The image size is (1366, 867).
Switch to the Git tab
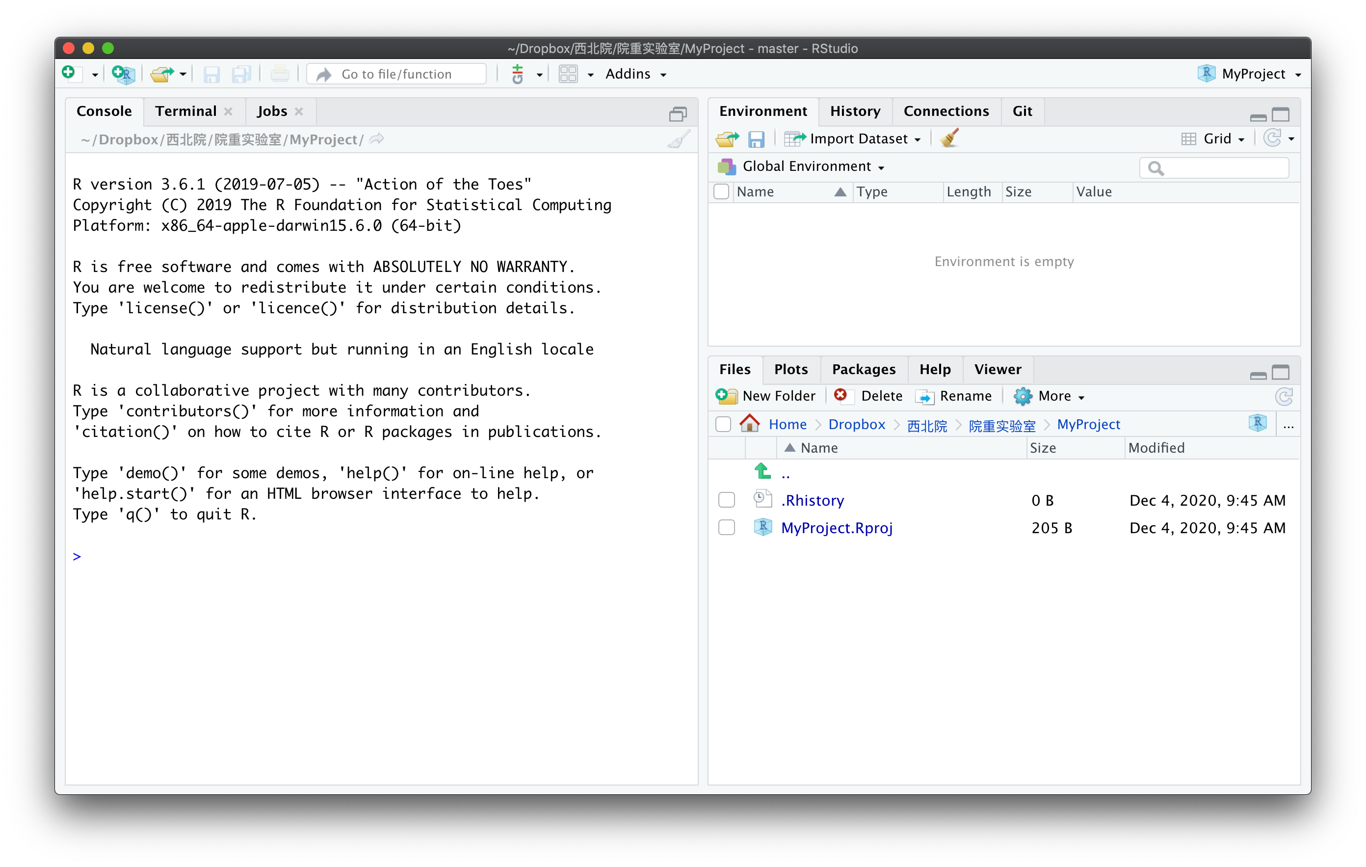click(1022, 111)
